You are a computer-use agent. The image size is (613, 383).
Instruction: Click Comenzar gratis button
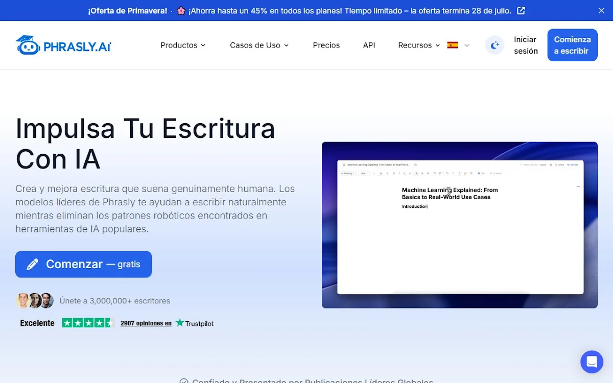click(x=83, y=264)
